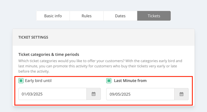Click the Early bird until label text
Viewport: 207px width, 112px height.
click(x=38, y=81)
